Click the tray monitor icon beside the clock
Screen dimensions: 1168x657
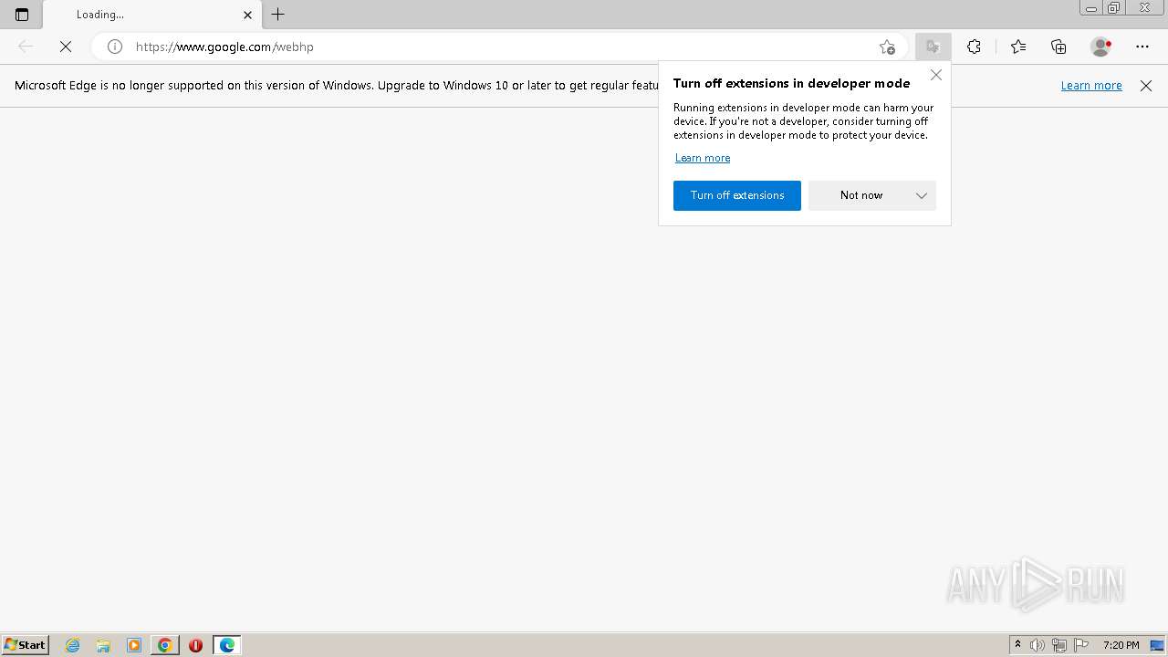coord(1157,645)
